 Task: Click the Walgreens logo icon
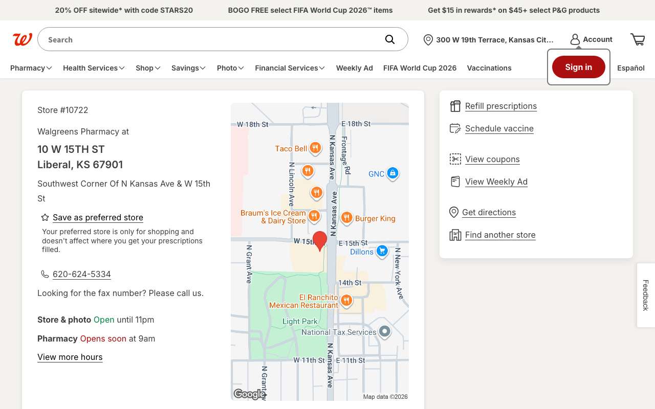(x=23, y=39)
